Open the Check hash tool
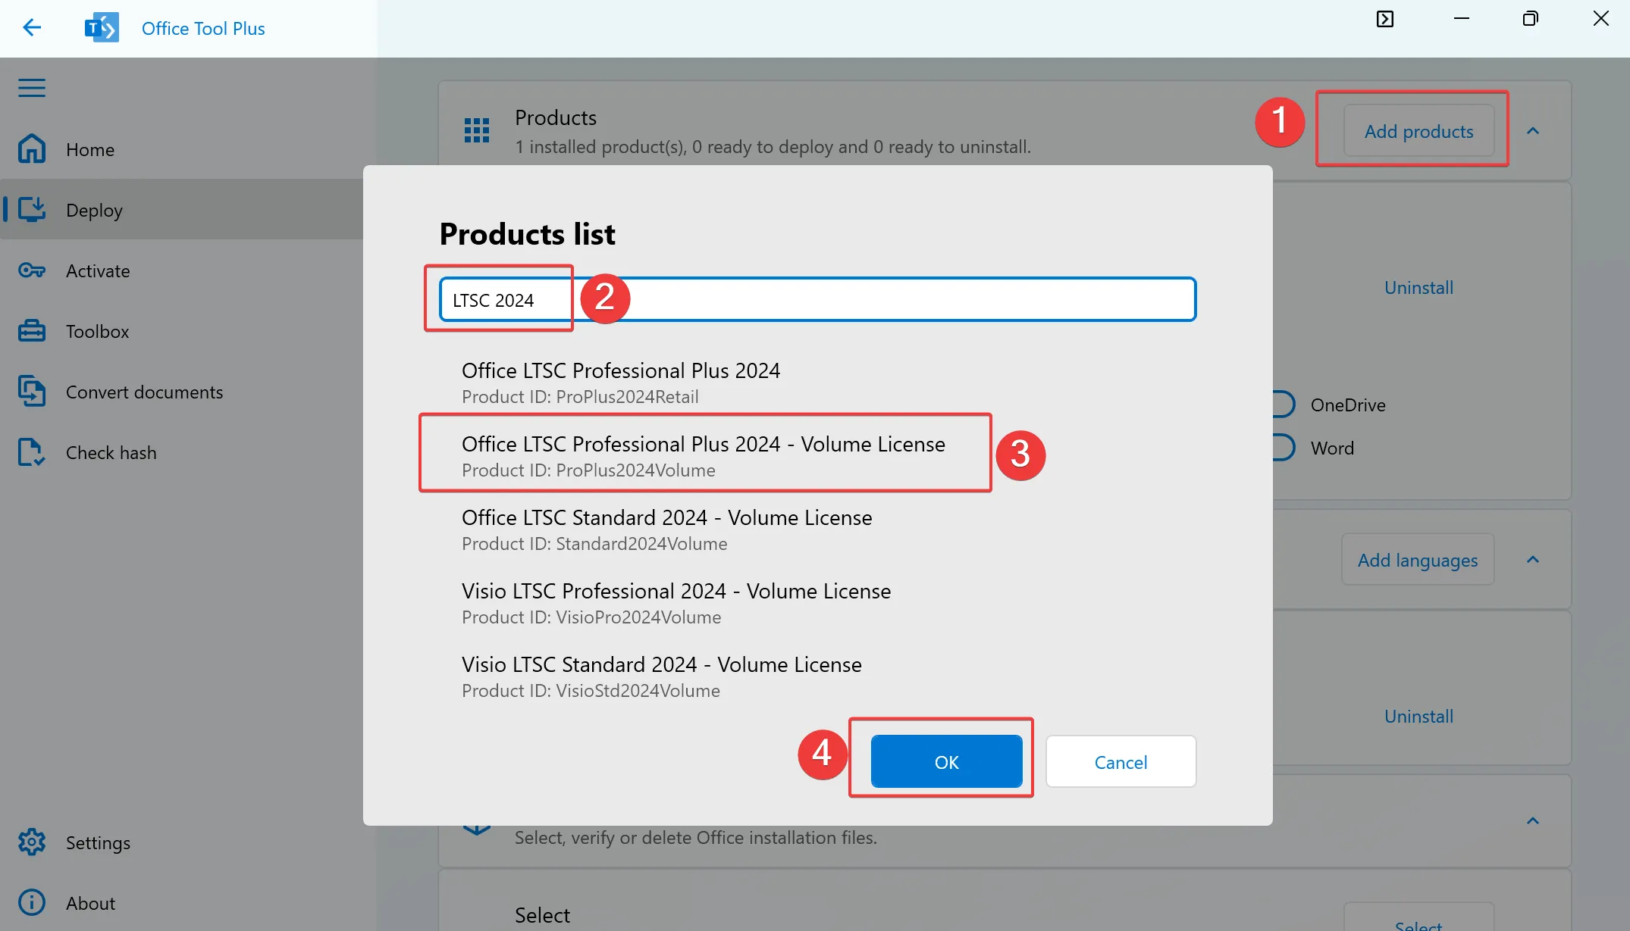This screenshot has height=931, width=1630. pos(111,452)
